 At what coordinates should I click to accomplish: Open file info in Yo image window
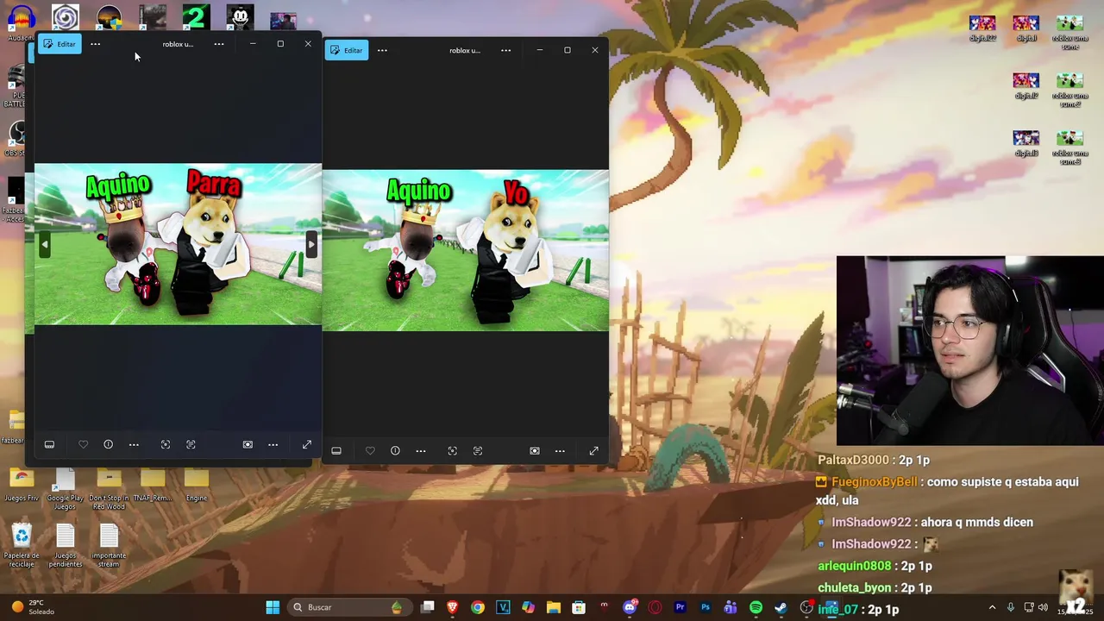click(395, 450)
